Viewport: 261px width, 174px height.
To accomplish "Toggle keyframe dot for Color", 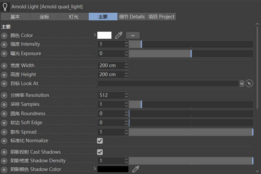I will point(4,35).
